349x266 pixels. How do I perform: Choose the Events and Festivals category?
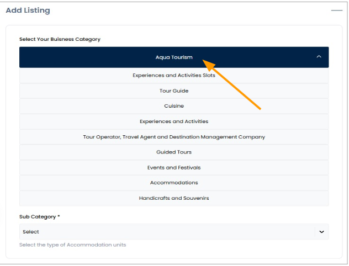(173, 167)
